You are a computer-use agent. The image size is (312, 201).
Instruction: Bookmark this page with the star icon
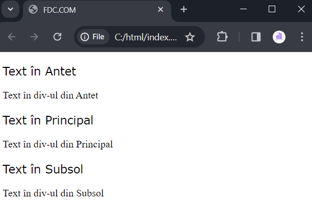click(x=190, y=37)
